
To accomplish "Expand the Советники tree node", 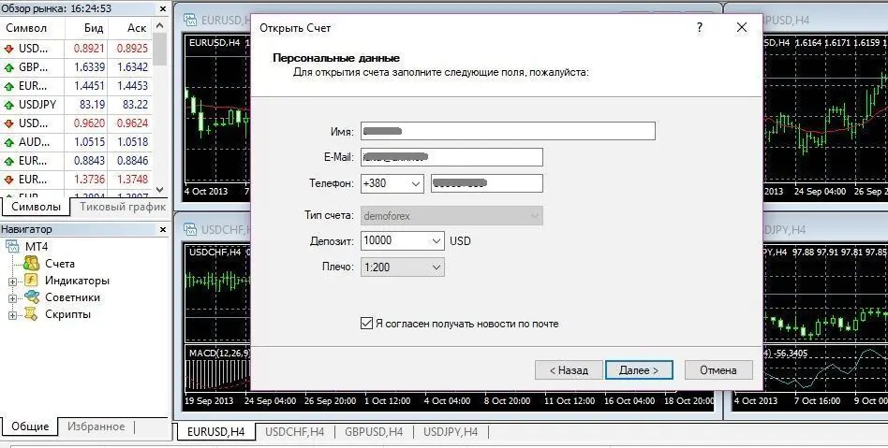I will [x=12, y=298].
